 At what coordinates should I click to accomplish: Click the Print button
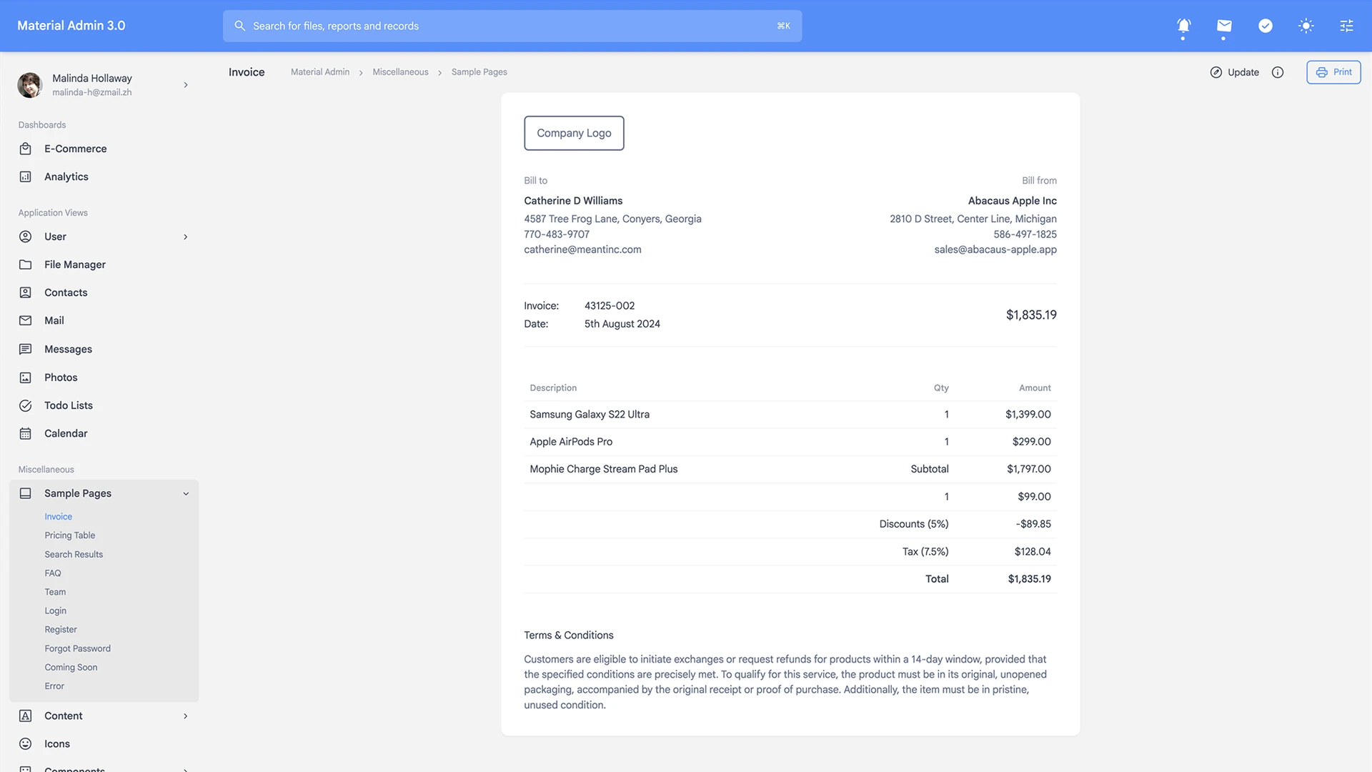(1333, 72)
